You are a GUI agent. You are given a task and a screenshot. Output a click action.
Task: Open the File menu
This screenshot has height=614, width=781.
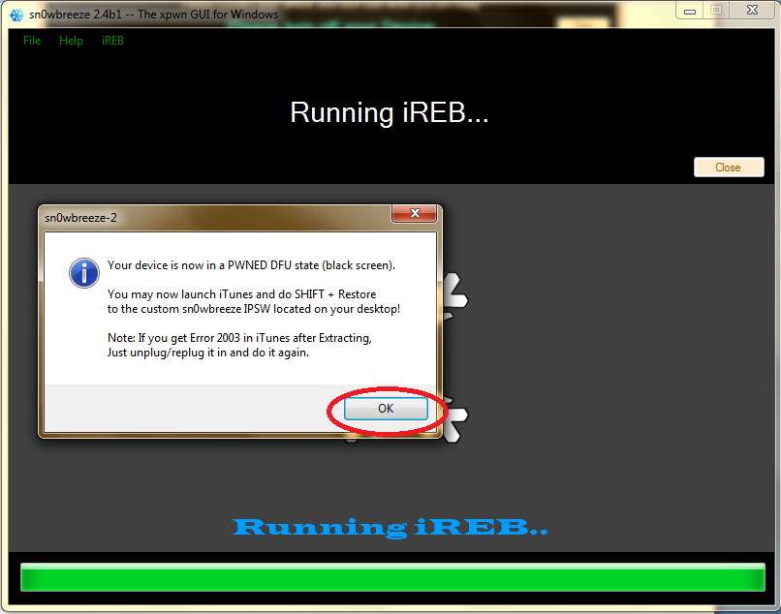pos(32,41)
